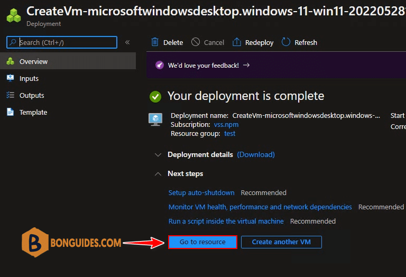The width and height of the screenshot is (406, 277).
Task: Click the Next steps heading text
Action: point(186,174)
